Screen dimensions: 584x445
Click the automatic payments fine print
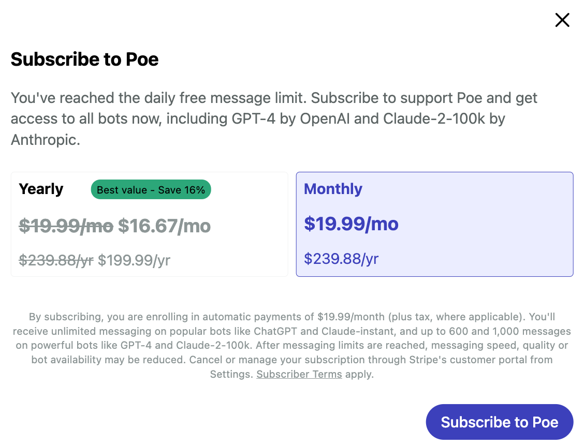(292, 317)
